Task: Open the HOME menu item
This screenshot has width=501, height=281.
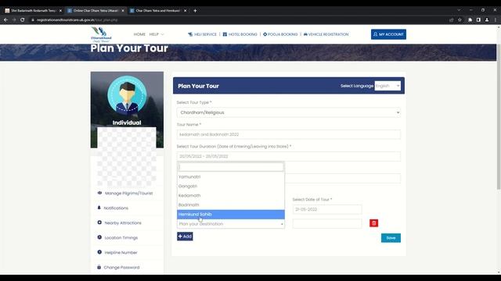Action: tap(139, 34)
